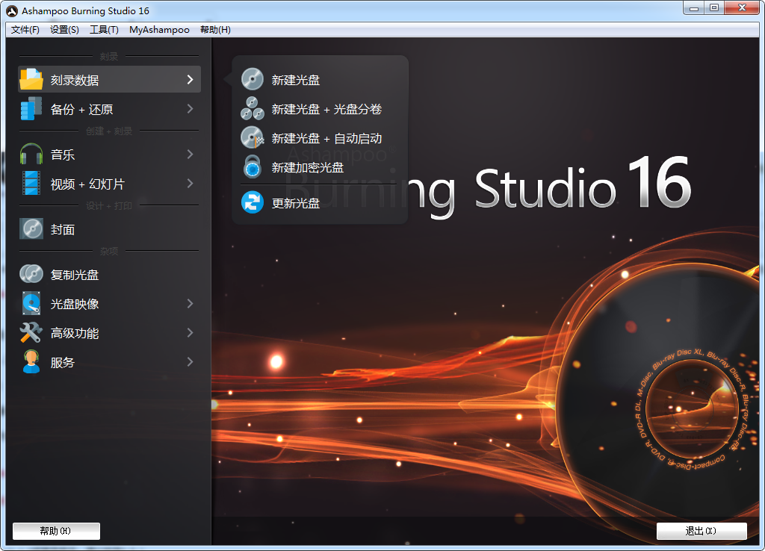Click the 更新光盘 refresh icon
This screenshot has height=551, width=765.
pyautogui.click(x=253, y=202)
